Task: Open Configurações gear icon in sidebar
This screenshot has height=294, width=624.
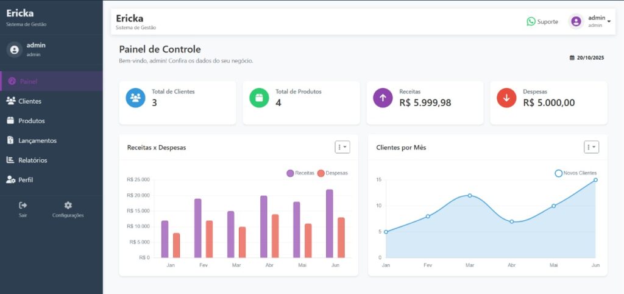Action: click(68, 206)
